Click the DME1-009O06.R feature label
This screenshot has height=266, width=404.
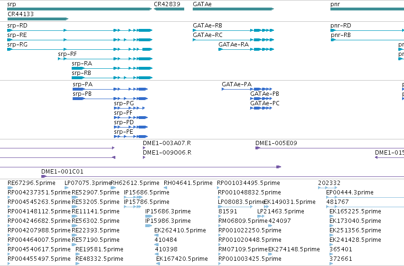[167, 153]
